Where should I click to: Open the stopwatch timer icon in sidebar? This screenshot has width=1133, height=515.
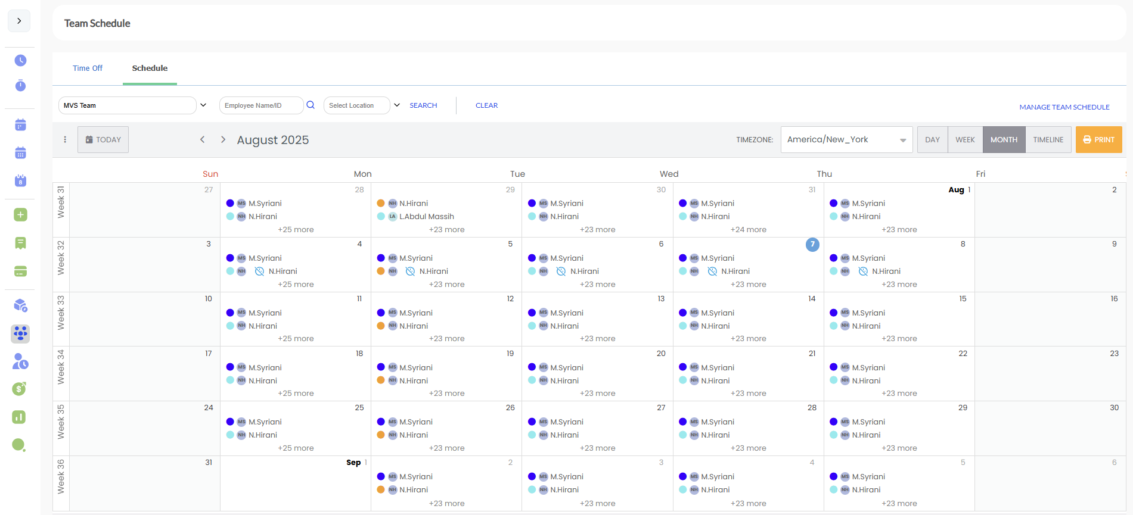click(20, 86)
